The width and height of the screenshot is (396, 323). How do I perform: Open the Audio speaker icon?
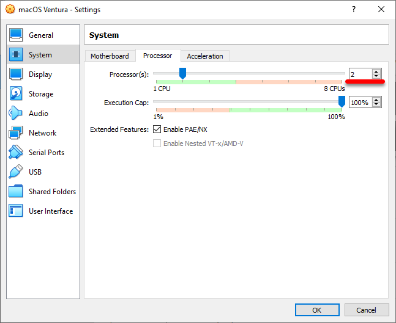pyautogui.click(x=15, y=113)
